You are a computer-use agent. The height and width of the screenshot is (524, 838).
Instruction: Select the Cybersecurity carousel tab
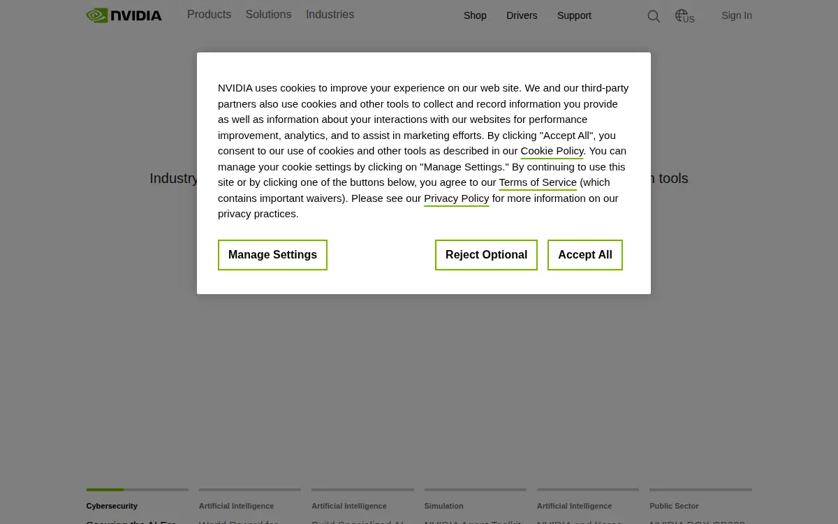138,506
